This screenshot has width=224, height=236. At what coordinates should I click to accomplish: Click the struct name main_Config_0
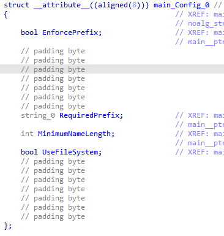pyautogui.click(x=181, y=5)
